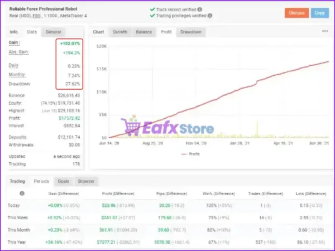Select the Chart tab
The height and width of the screenshot is (251, 335).
coord(98,32)
